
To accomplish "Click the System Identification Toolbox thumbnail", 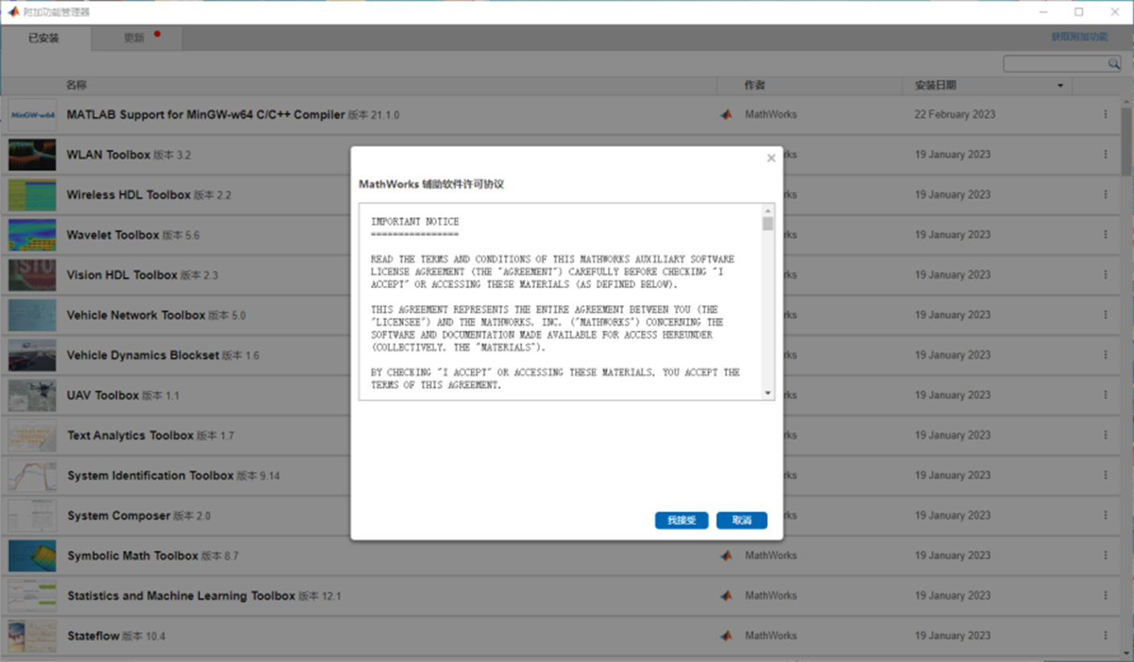I will click(x=32, y=475).
